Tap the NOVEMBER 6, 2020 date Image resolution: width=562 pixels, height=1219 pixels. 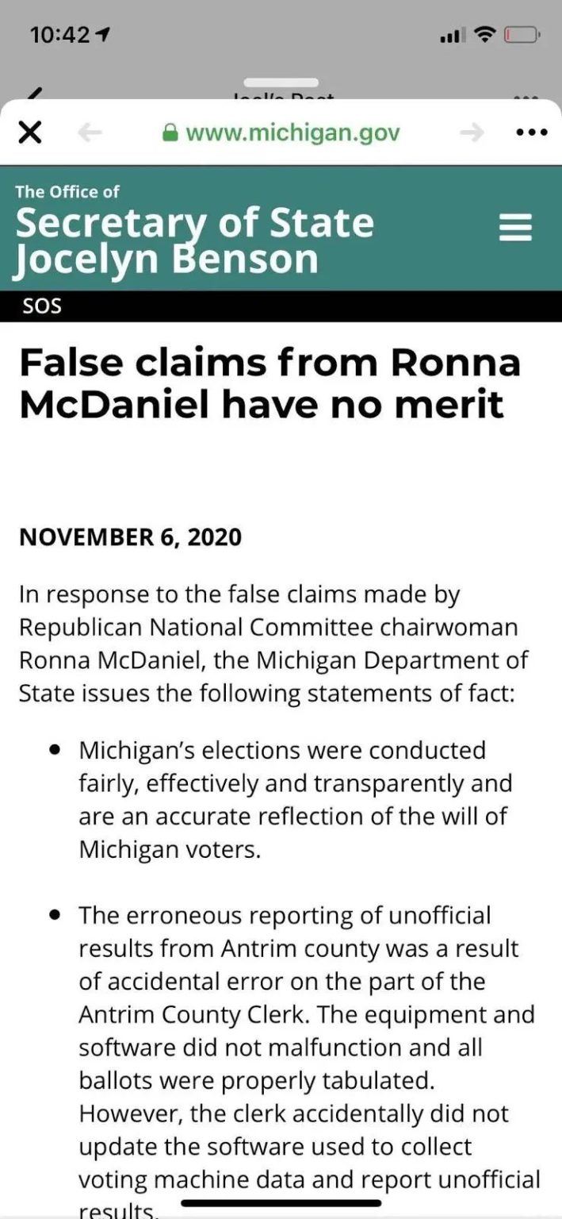[x=130, y=537]
